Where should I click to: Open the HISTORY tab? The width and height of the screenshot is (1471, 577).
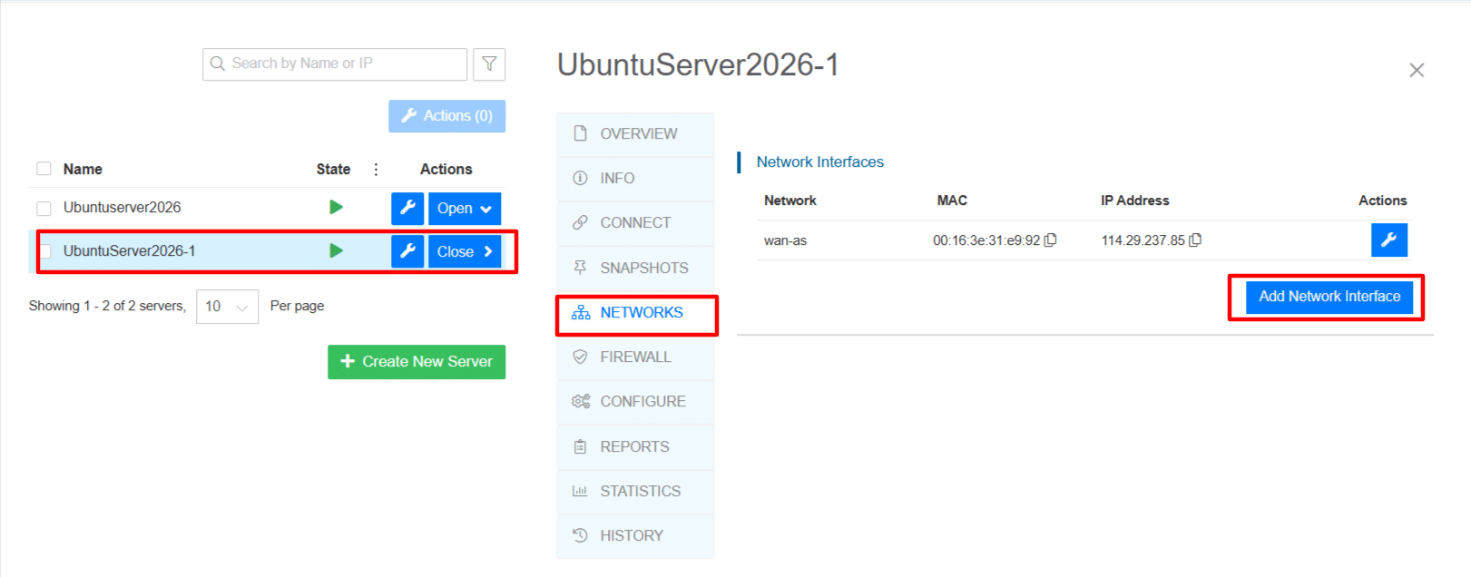pyautogui.click(x=635, y=535)
